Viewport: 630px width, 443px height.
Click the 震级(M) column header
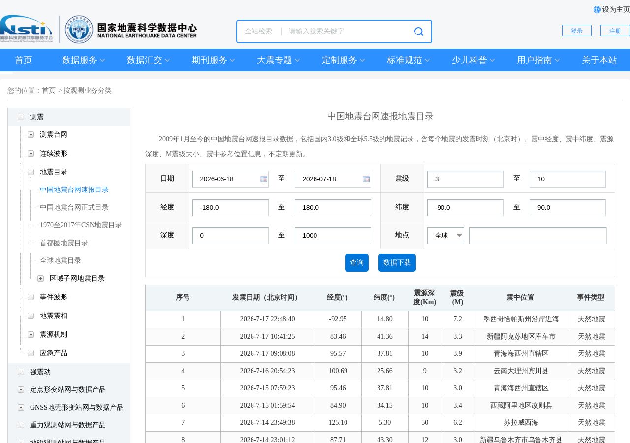pyautogui.click(x=458, y=298)
